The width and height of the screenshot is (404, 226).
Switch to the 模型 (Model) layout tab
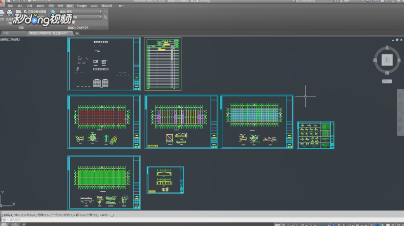pos(4,225)
